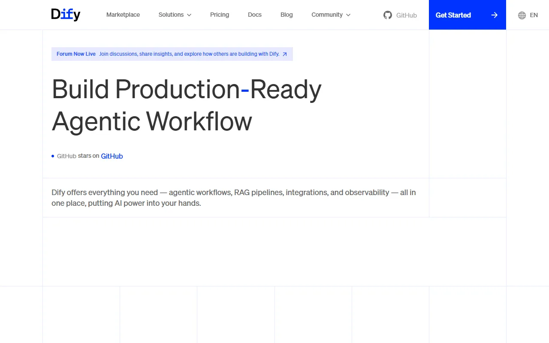Screen dimensions: 549x343
Task: Expand the Solutions dropdown chevron
Action: tap(189, 15)
